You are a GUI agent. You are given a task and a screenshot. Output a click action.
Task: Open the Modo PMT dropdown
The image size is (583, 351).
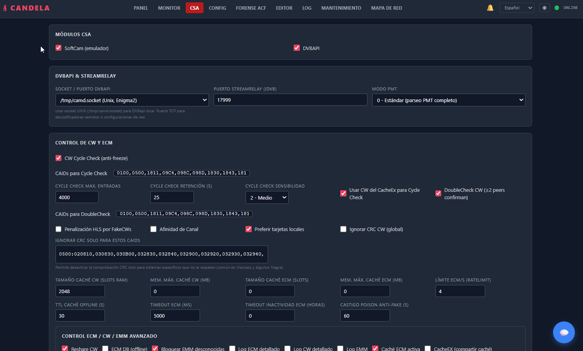click(449, 100)
